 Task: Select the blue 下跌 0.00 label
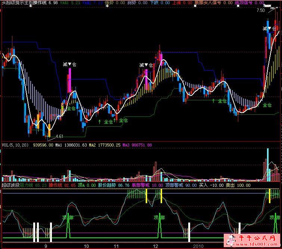(160, 3)
